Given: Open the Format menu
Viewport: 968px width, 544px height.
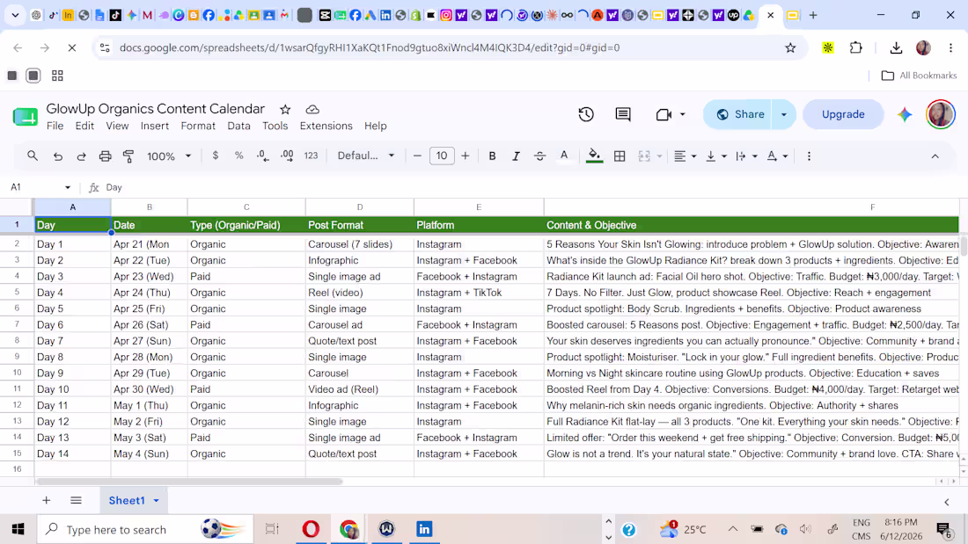Looking at the screenshot, I should [198, 126].
